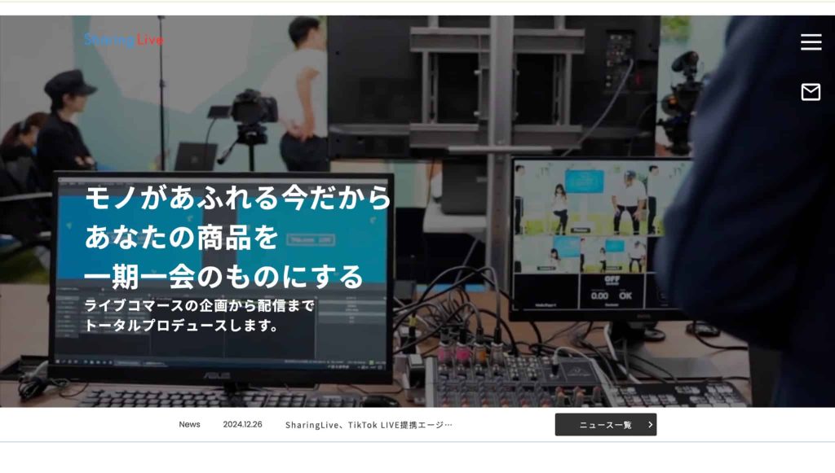Click the headline モノがあふれる今だから
Screen dimensions: 835x473
coord(238,199)
